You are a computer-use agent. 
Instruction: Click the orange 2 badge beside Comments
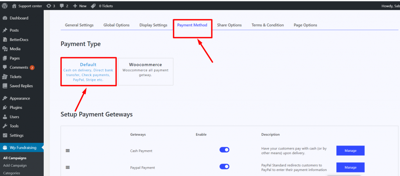tap(32, 68)
